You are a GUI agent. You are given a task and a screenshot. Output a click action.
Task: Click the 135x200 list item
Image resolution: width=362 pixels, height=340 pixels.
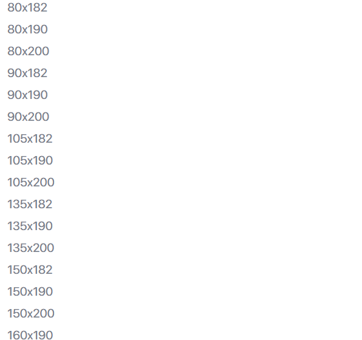pos(31,248)
